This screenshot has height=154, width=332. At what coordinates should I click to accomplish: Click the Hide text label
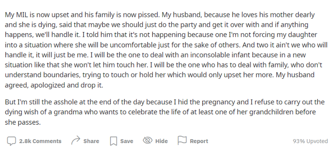pyautogui.click(x=161, y=141)
